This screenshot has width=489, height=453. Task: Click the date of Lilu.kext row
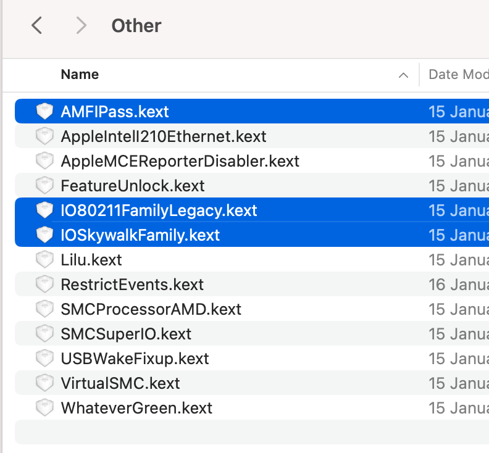[x=459, y=260]
